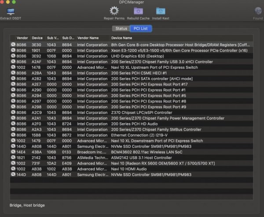Click sub device 8724 cell

67,124
